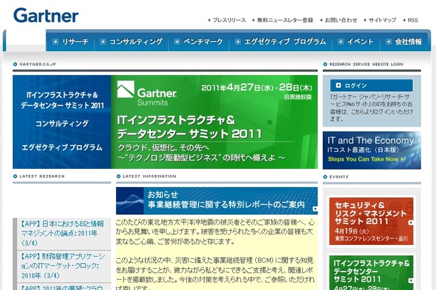436x290 pixels.
Task: Click クラウド、仮想化、その先へ tagline
Action: (x=163, y=147)
